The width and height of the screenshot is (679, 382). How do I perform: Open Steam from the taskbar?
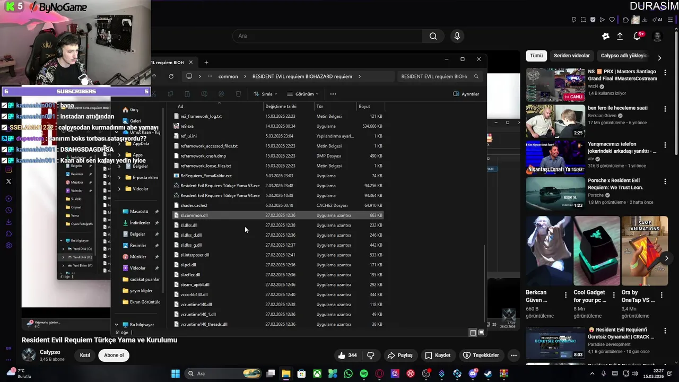[488, 374]
